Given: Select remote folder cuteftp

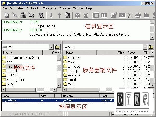Looking at the screenshot, I should click(71, 71).
